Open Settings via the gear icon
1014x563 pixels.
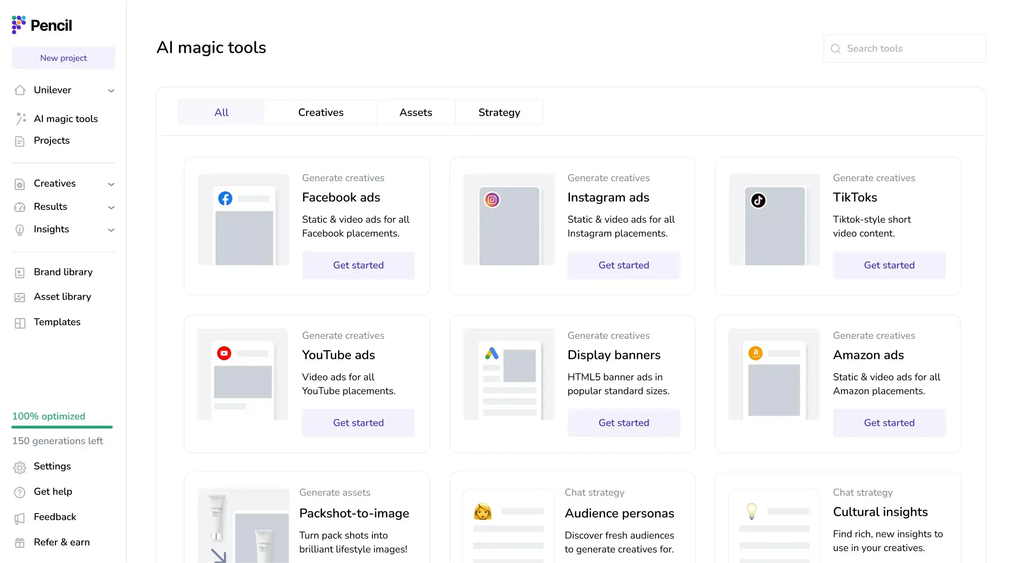click(x=20, y=467)
